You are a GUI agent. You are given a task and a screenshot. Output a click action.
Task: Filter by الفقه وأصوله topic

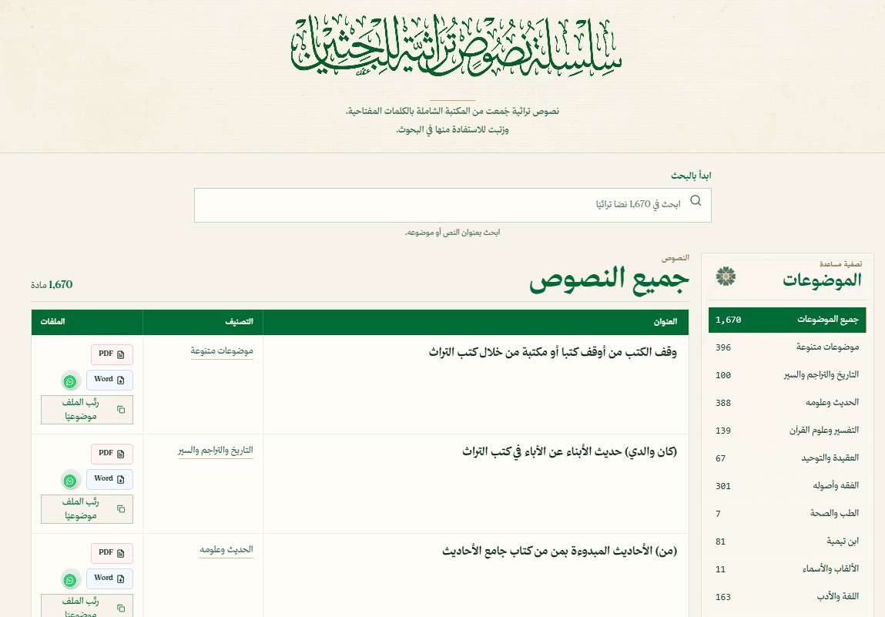(x=786, y=485)
